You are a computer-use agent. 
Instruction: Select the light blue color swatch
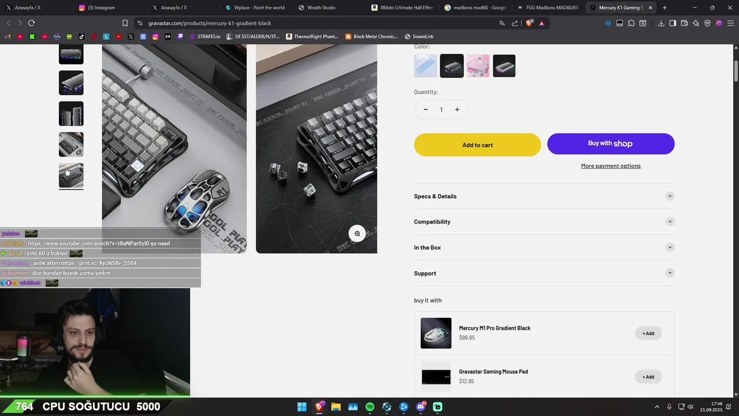[x=426, y=66]
